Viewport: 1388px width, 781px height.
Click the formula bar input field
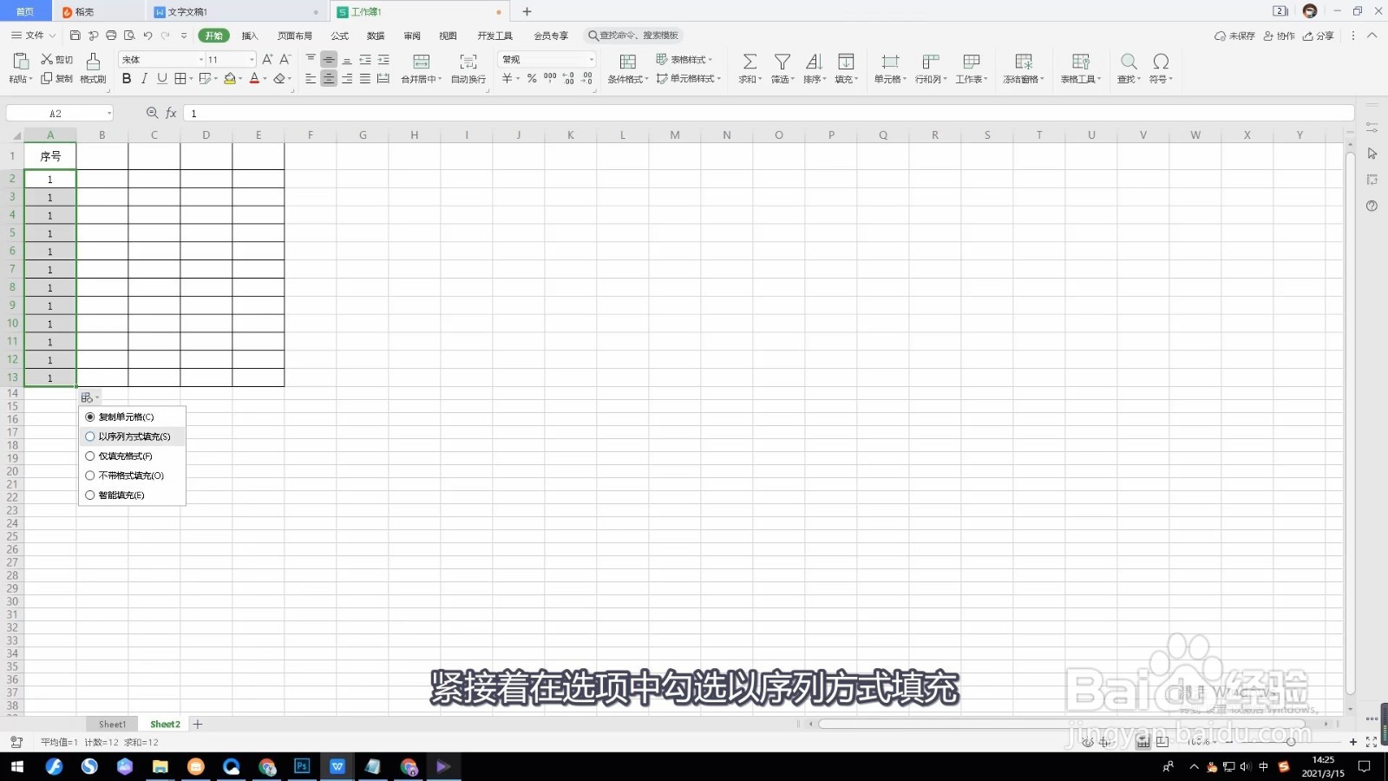tap(769, 114)
